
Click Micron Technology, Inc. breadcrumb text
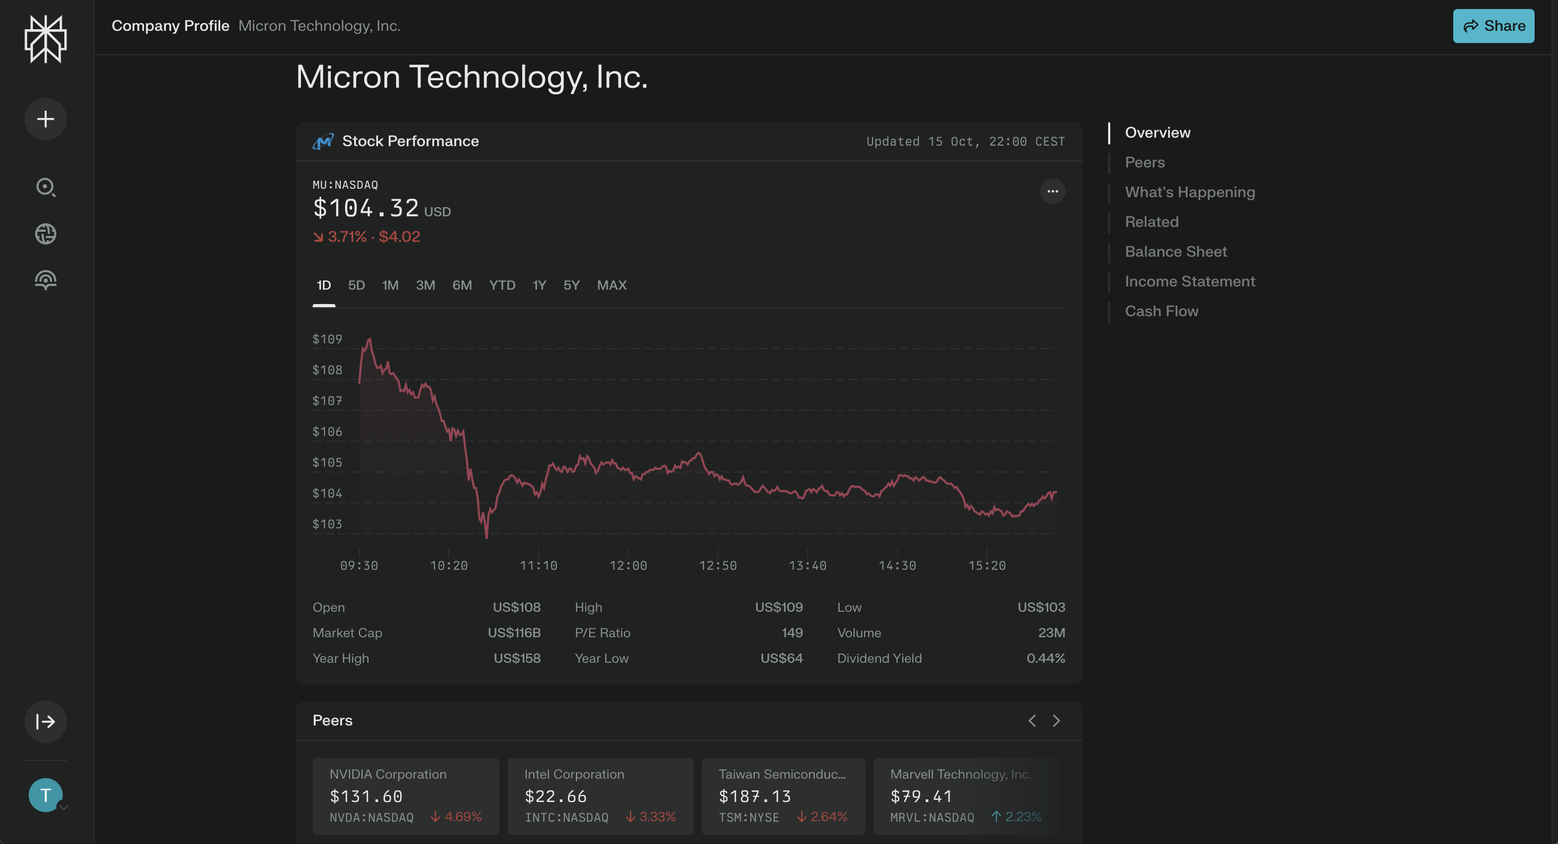320,26
